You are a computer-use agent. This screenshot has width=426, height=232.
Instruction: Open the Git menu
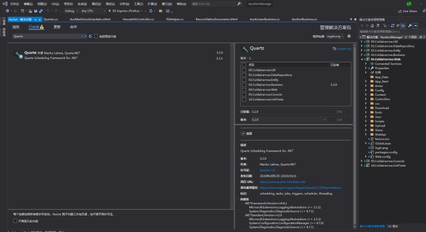[55, 4]
